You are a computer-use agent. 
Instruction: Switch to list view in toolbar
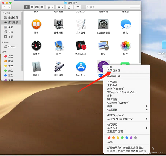click(32, 7)
